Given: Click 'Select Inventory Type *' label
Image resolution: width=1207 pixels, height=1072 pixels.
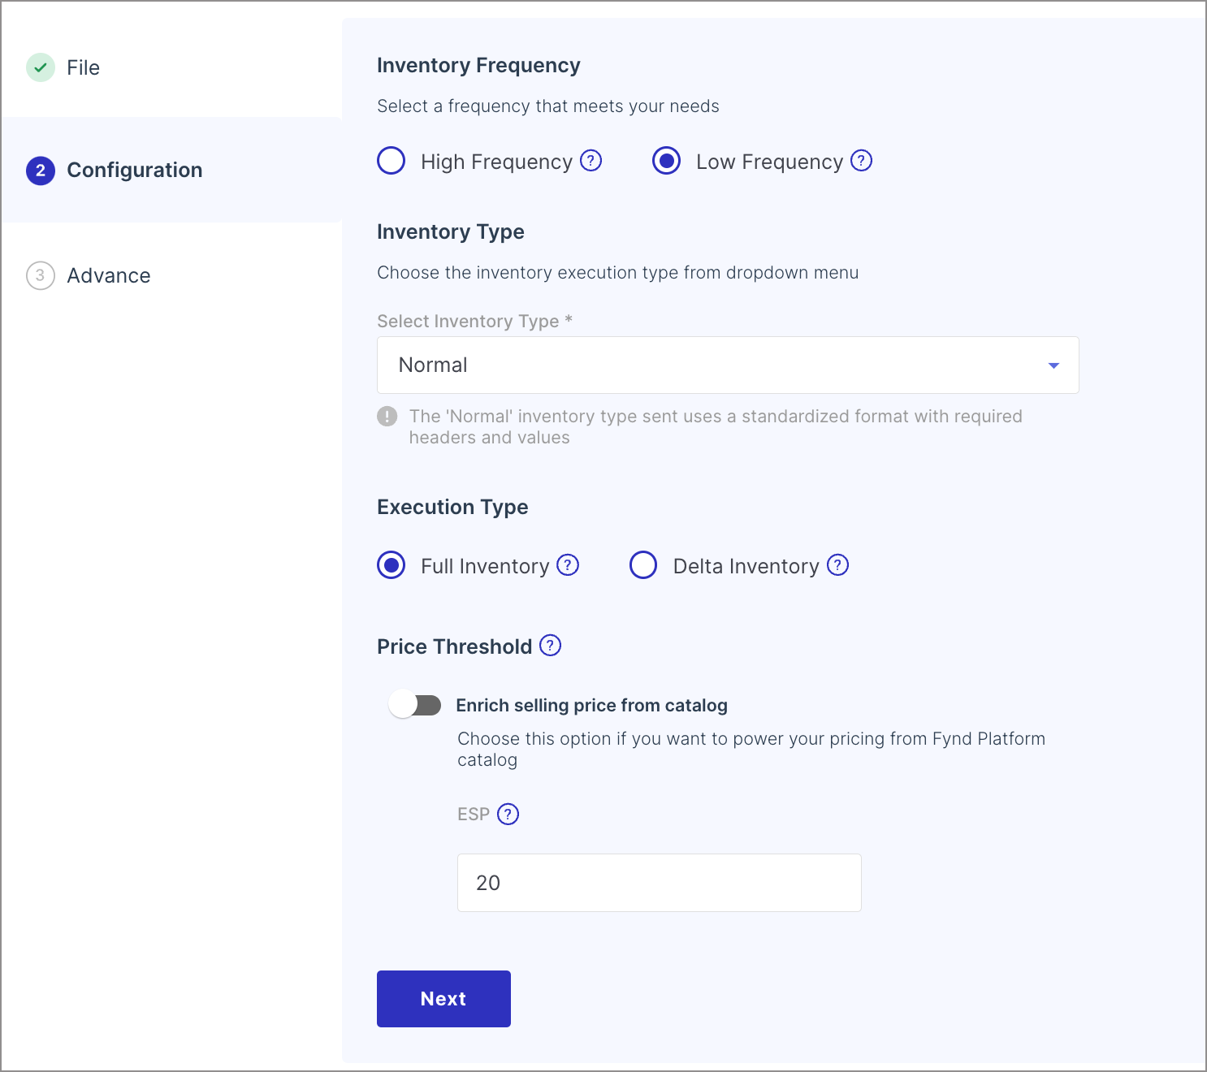Looking at the screenshot, I should [475, 321].
